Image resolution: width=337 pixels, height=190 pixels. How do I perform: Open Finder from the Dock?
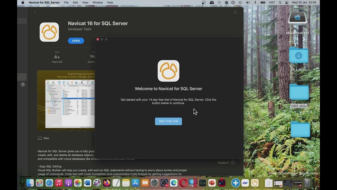(30, 183)
